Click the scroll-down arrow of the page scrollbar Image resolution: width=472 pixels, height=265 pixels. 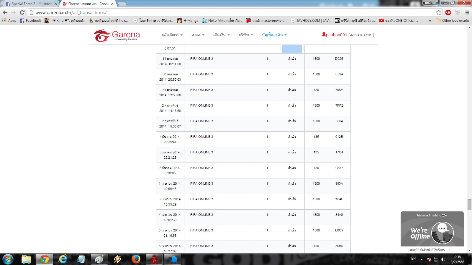click(469, 251)
